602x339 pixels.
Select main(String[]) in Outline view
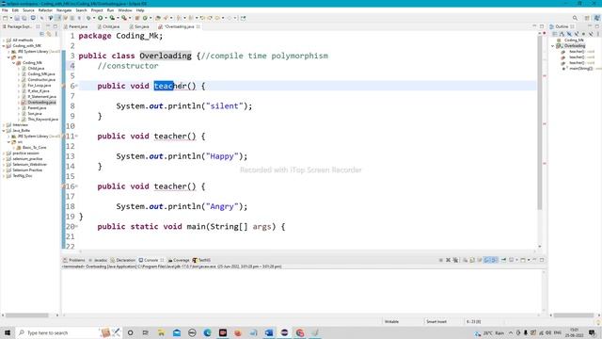click(x=581, y=69)
